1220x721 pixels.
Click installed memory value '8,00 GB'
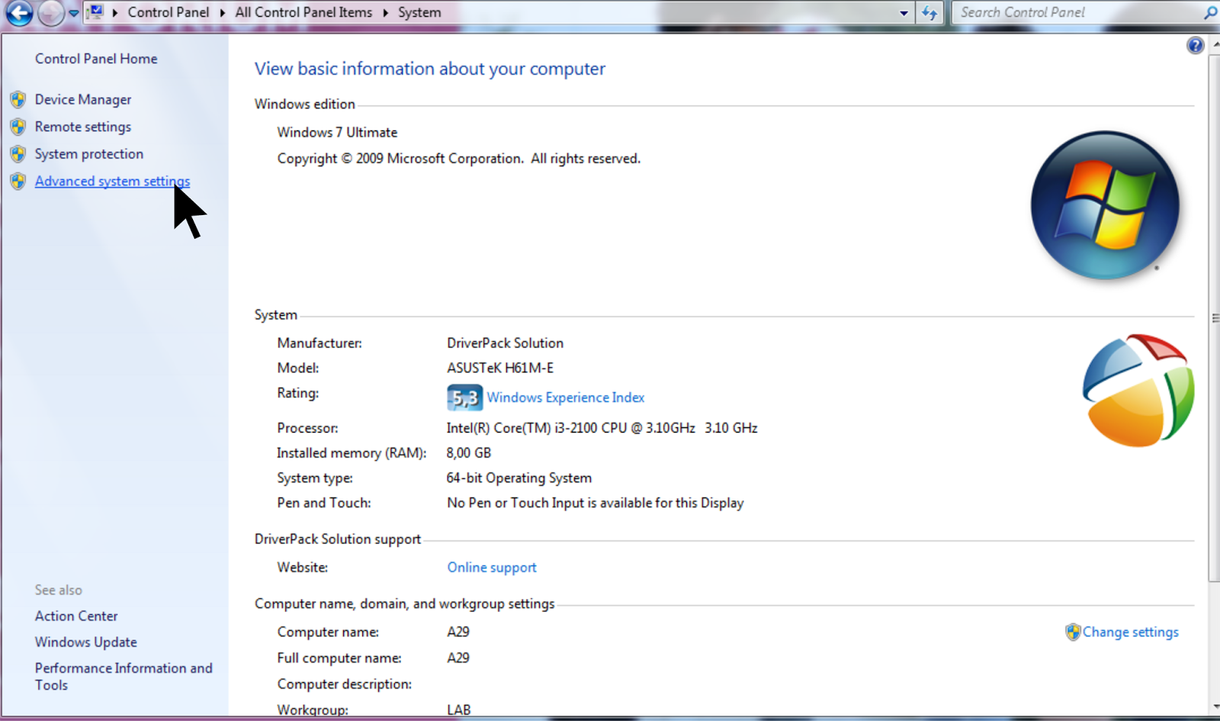(x=469, y=453)
